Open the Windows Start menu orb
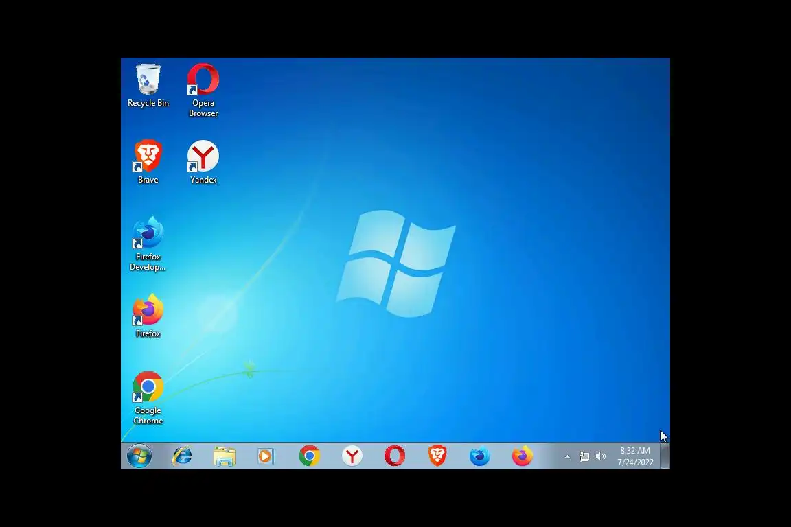This screenshot has height=527, width=791. point(139,456)
